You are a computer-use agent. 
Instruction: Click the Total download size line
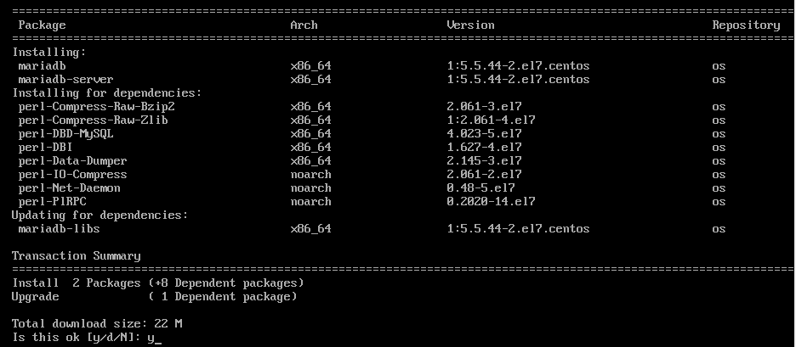coord(96,324)
